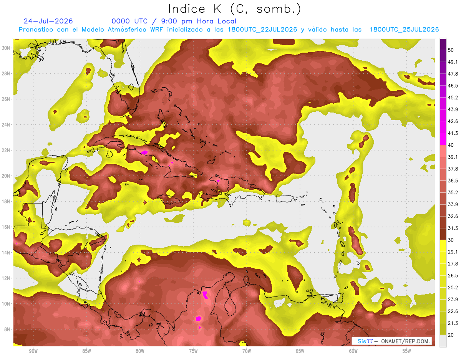Pick the light grey swatch below the 20 label
The width and height of the screenshot is (461, 356).
[443, 341]
